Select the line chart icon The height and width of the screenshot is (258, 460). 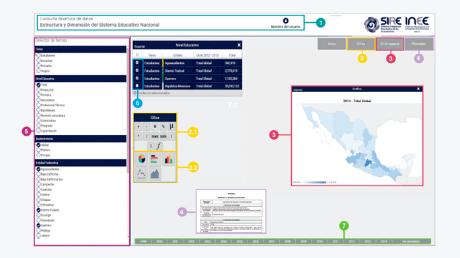pyautogui.click(x=142, y=173)
